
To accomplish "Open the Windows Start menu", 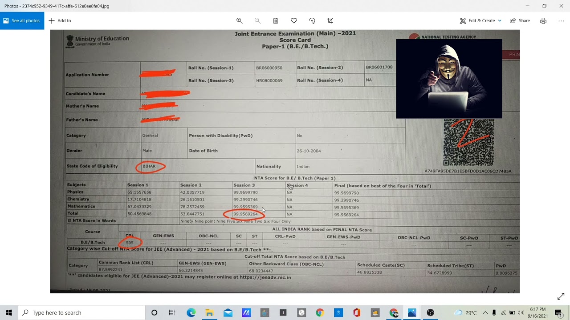I will [9, 312].
